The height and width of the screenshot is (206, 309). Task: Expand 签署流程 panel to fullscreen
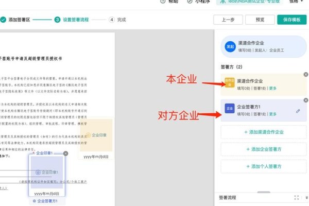point(297,198)
